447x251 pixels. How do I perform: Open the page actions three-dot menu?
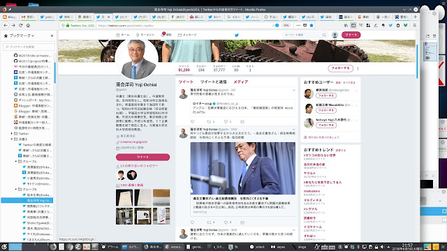click(298, 25)
